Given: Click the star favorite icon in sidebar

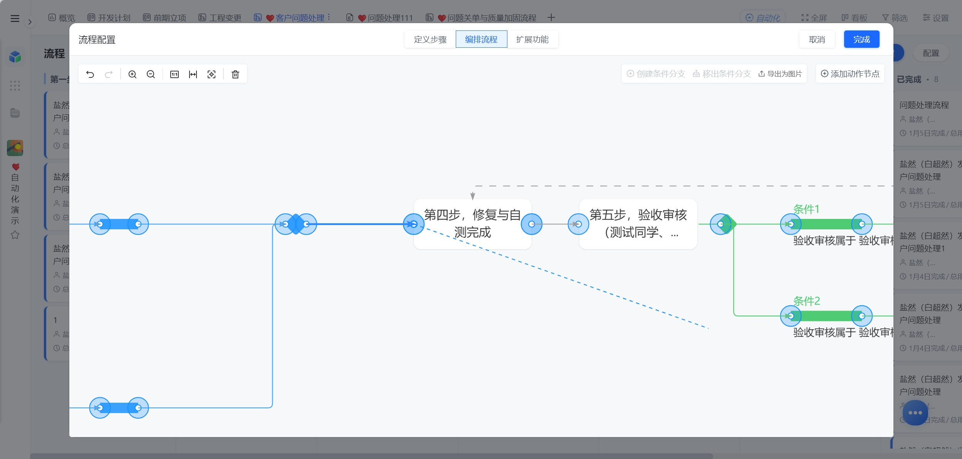Looking at the screenshot, I should (x=15, y=235).
